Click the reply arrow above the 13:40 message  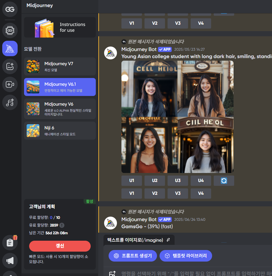124,212
